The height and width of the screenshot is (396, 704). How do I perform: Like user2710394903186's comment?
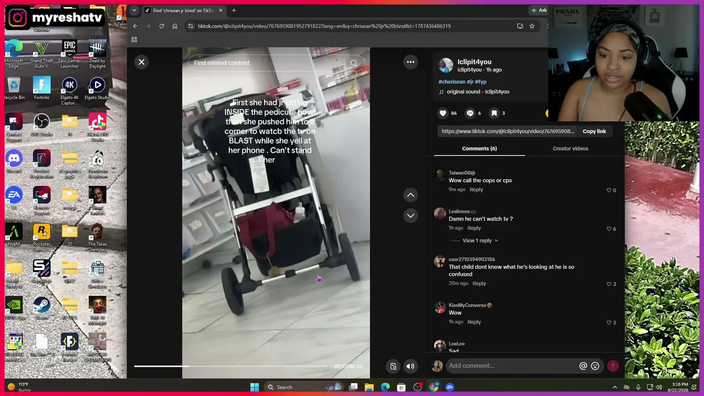pyautogui.click(x=609, y=284)
